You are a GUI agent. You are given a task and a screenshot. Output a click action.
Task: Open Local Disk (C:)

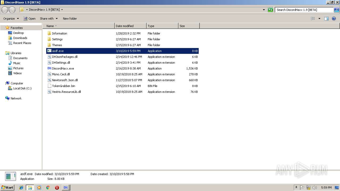click(x=22, y=88)
